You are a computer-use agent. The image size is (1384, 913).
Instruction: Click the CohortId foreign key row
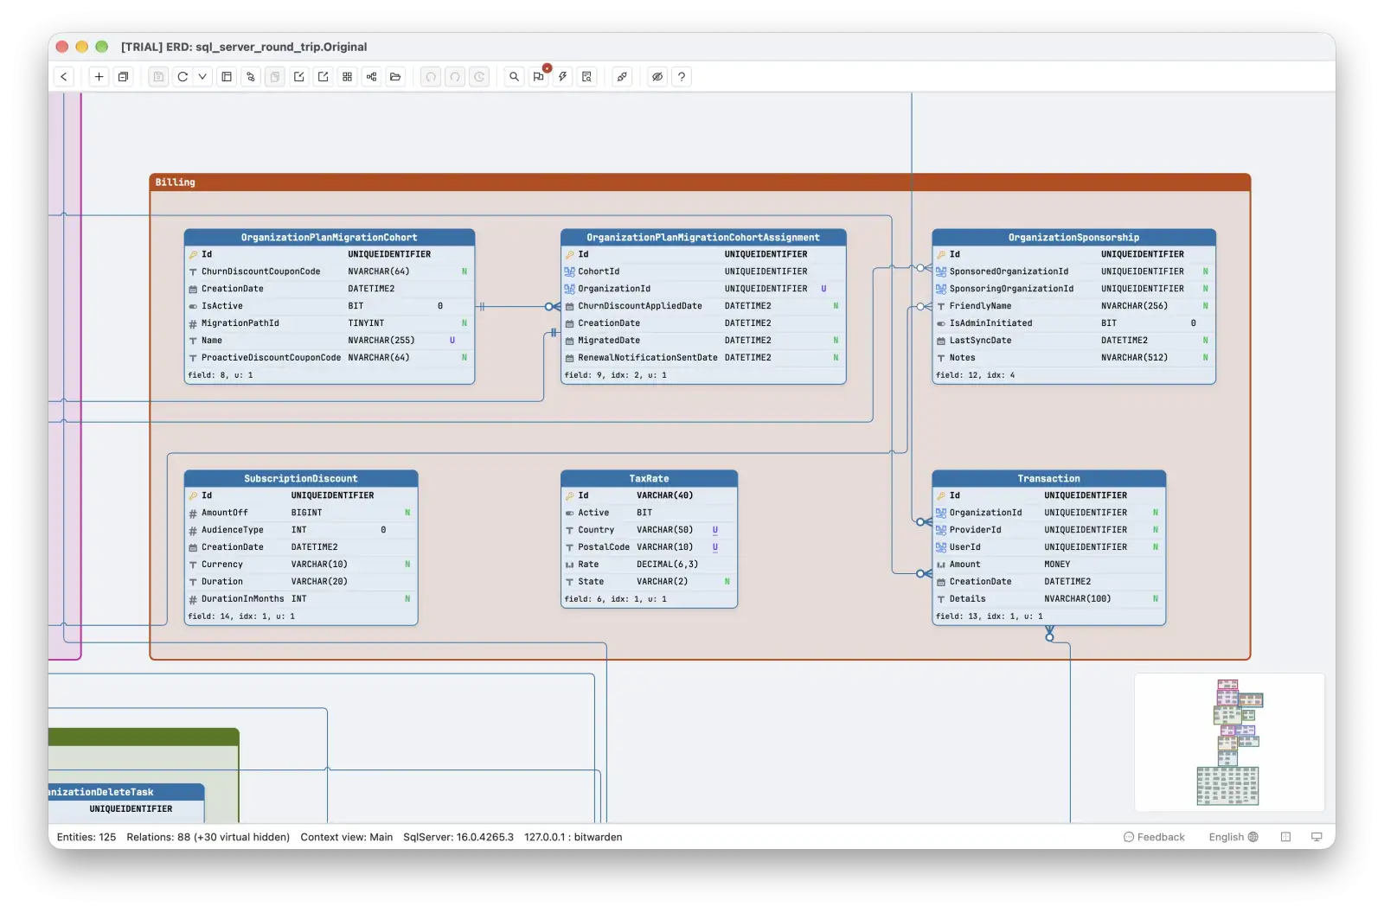click(x=703, y=271)
